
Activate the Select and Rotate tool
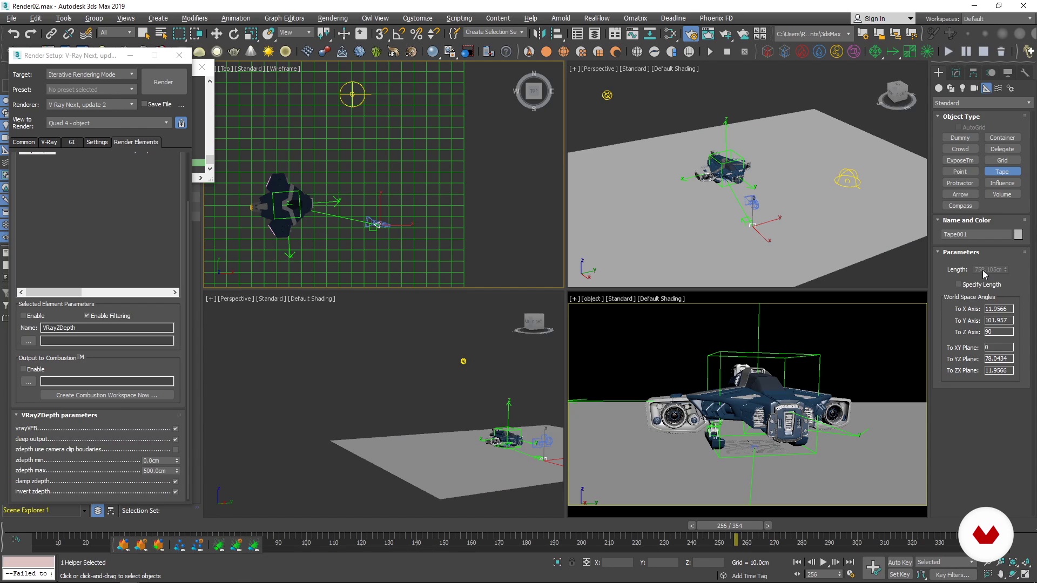233,33
